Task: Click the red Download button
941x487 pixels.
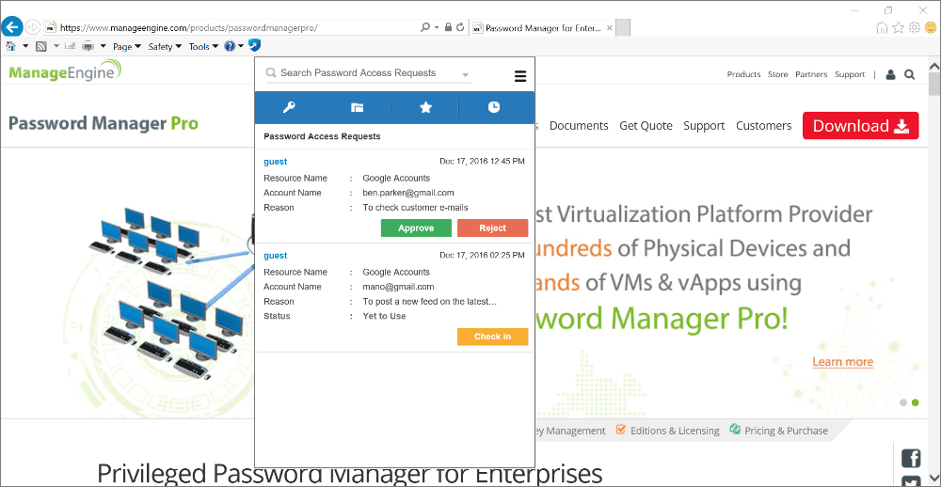Action: click(861, 125)
